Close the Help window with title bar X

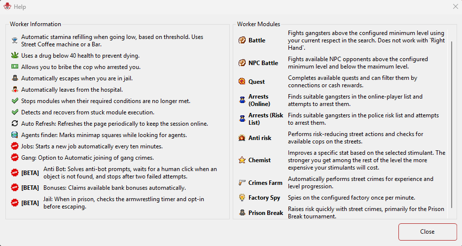455,6
